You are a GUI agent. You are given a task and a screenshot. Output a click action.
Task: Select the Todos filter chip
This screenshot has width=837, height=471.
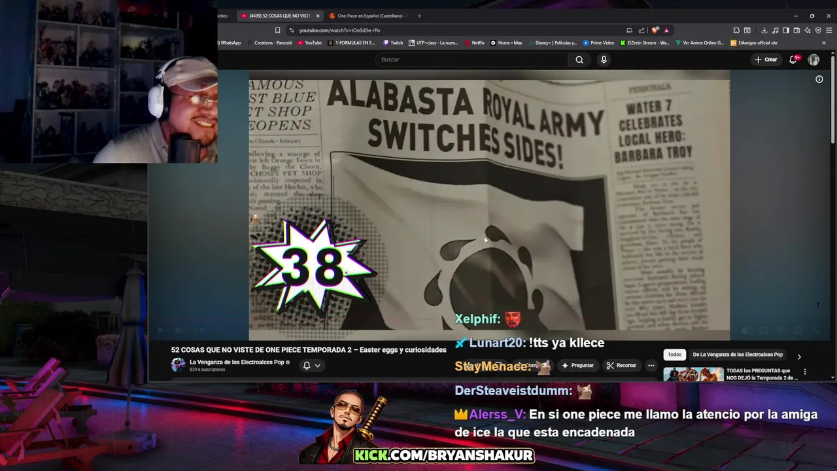[x=675, y=355]
